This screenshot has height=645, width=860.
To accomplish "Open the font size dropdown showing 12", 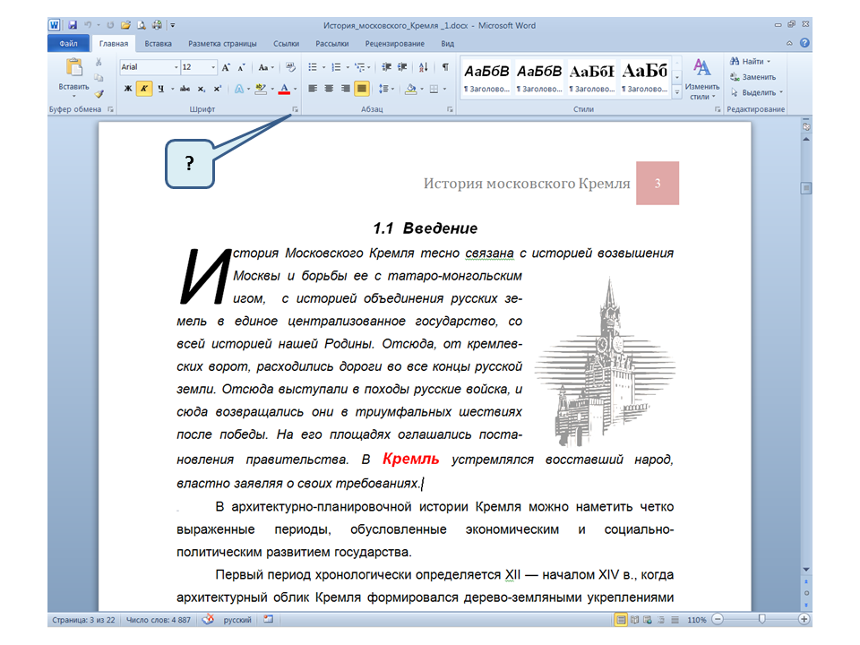I will pos(212,67).
